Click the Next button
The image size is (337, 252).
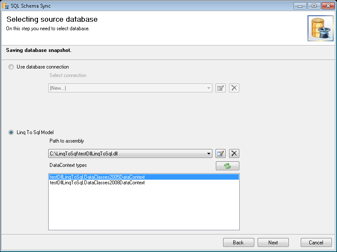(273, 243)
